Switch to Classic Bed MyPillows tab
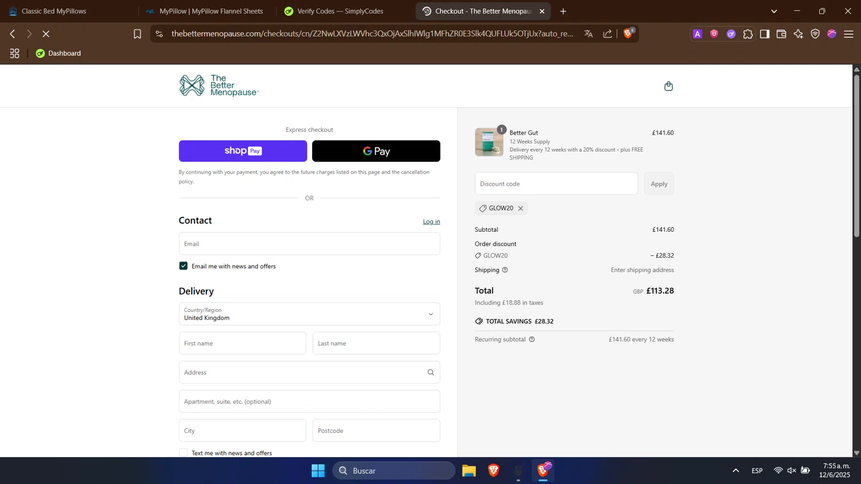Screen dimensions: 861x484 pyautogui.click(x=69, y=11)
